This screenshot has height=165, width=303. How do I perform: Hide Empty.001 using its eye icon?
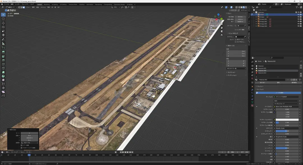(x=298, y=19)
